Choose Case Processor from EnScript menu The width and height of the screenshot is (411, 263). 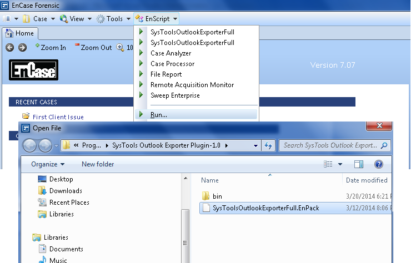pos(173,64)
